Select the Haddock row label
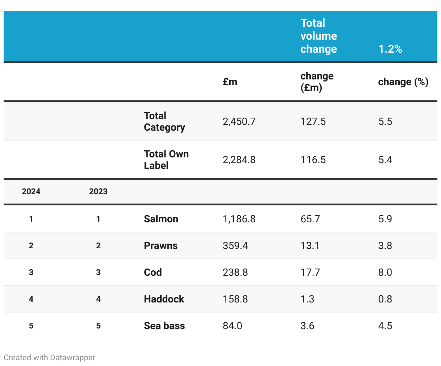The height and width of the screenshot is (366, 441). pyautogui.click(x=164, y=299)
